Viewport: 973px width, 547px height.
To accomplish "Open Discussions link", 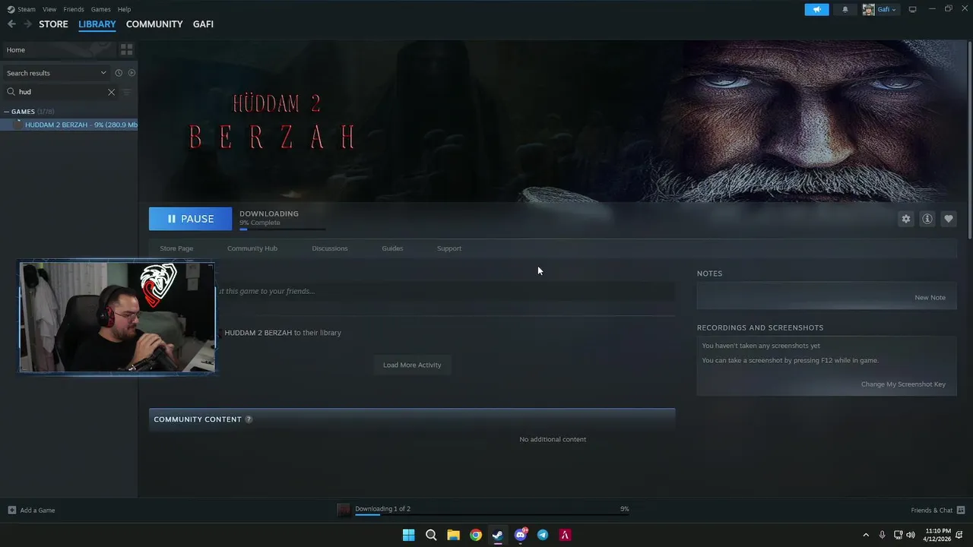I will (330, 248).
